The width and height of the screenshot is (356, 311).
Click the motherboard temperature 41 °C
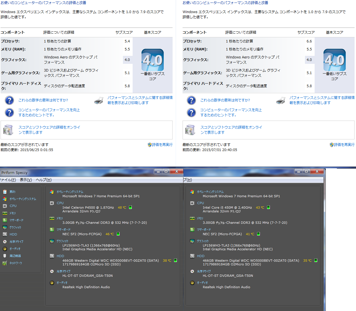[x=250, y=234]
